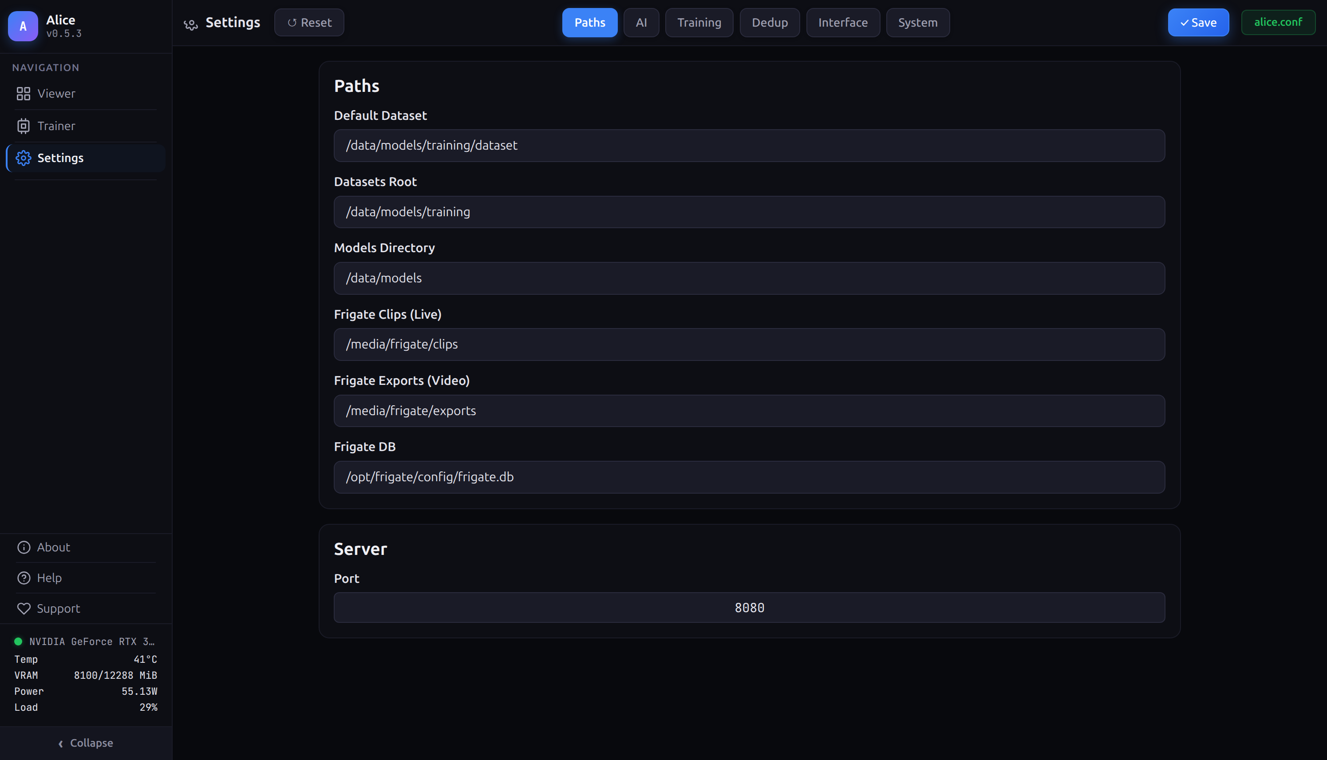Open the About page via info icon

[24, 547]
